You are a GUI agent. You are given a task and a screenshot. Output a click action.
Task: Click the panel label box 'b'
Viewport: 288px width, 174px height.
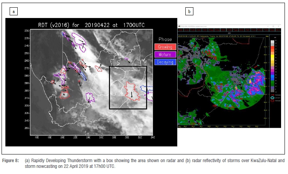click(x=189, y=12)
